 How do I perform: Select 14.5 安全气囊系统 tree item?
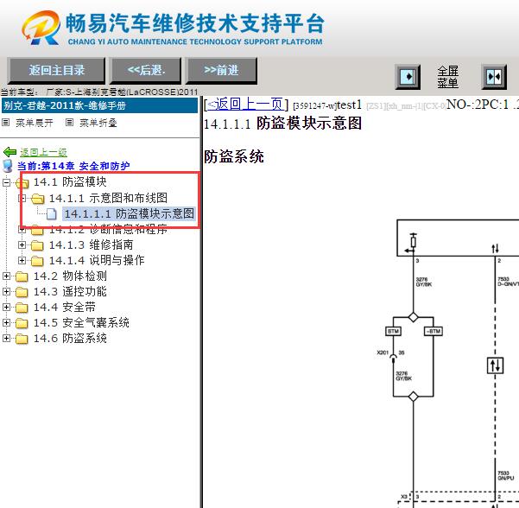click(x=81, y=322)
